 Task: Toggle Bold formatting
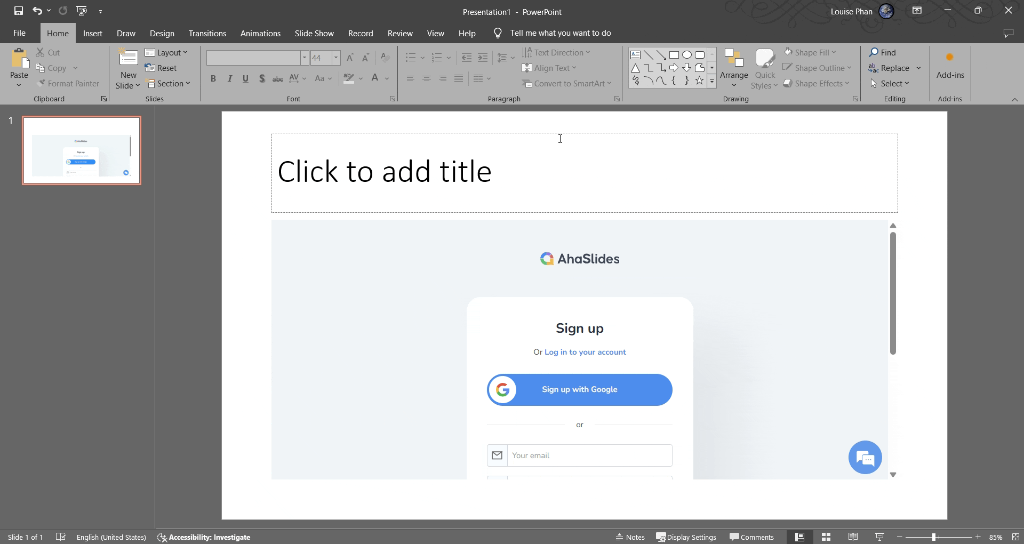click(x=213, y=79)
